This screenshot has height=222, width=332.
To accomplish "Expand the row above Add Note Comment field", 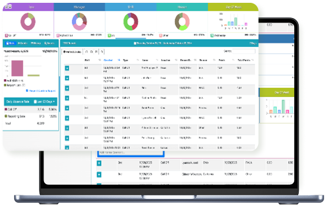I will point(67,147).
